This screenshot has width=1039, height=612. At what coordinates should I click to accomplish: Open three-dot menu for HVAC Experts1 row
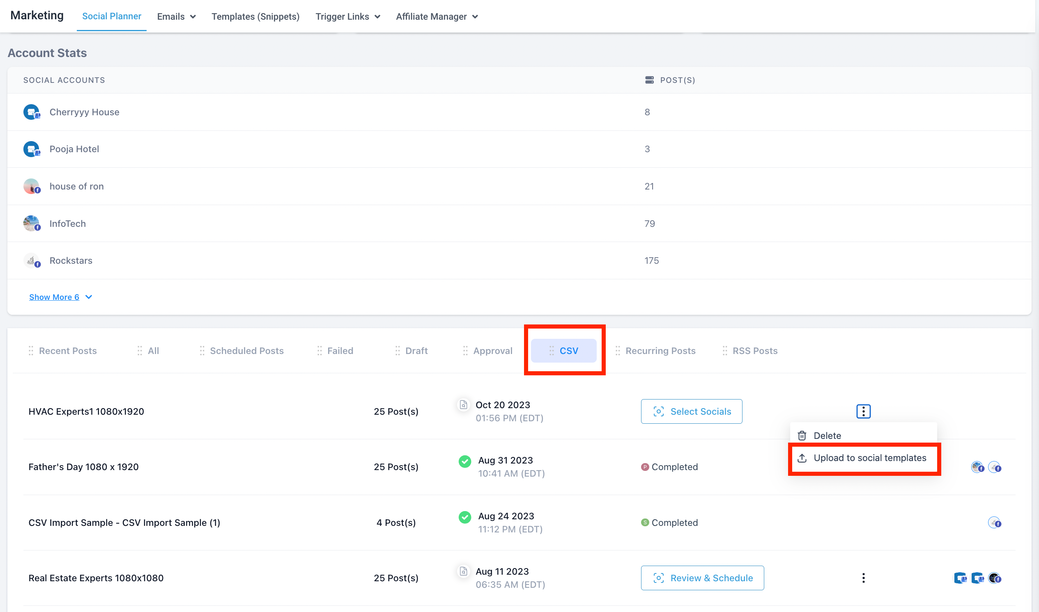click(864, 411)
